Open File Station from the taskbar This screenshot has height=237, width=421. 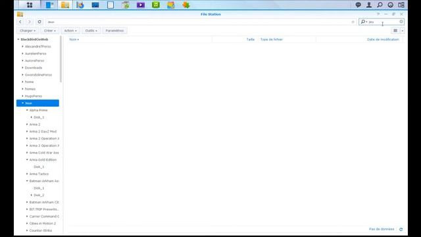[x=65, y=5]
